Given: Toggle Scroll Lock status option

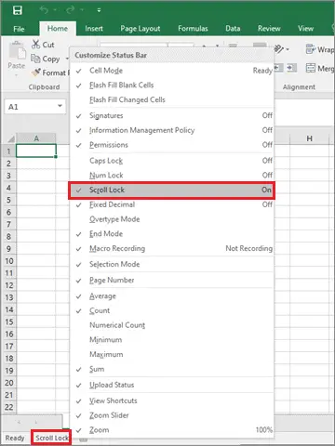Looking at the screenshot, I should tap(171, 190).
